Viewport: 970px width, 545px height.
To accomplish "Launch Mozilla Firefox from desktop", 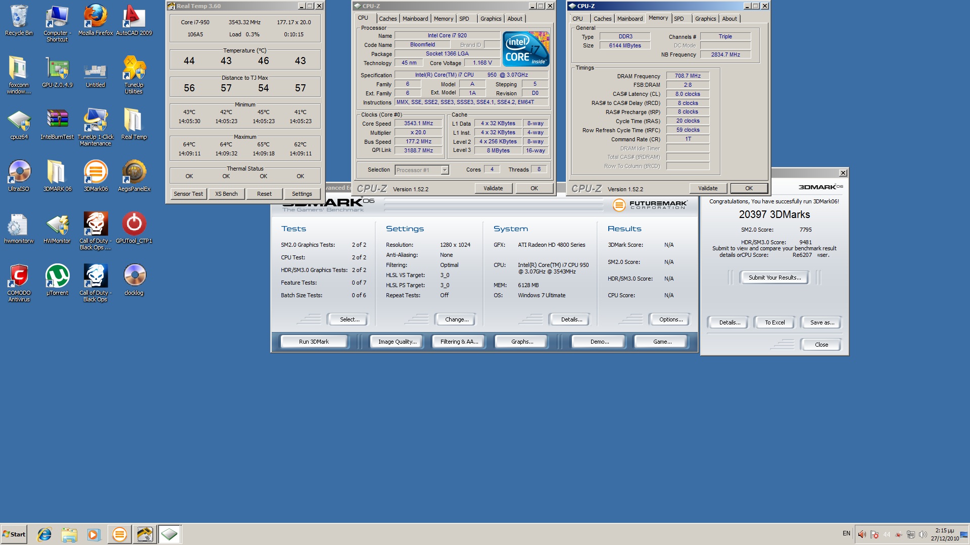I will [x=95, y=20].
